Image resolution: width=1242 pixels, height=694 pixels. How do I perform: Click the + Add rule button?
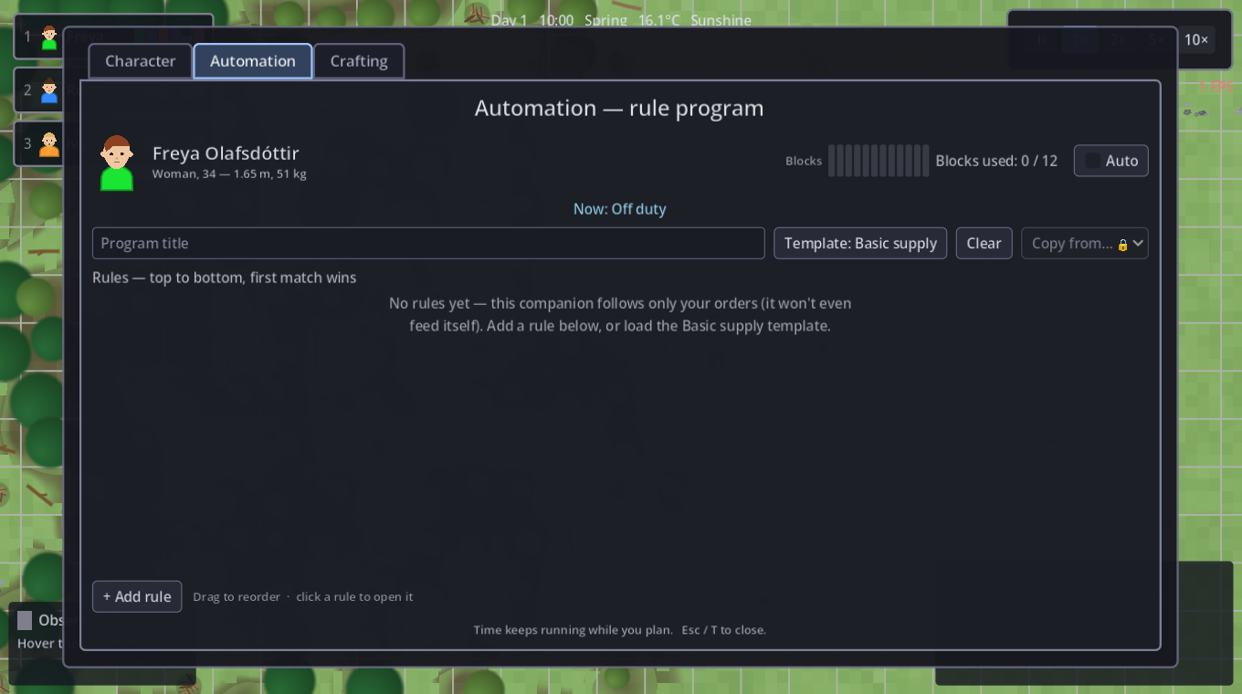click(137, 596)
